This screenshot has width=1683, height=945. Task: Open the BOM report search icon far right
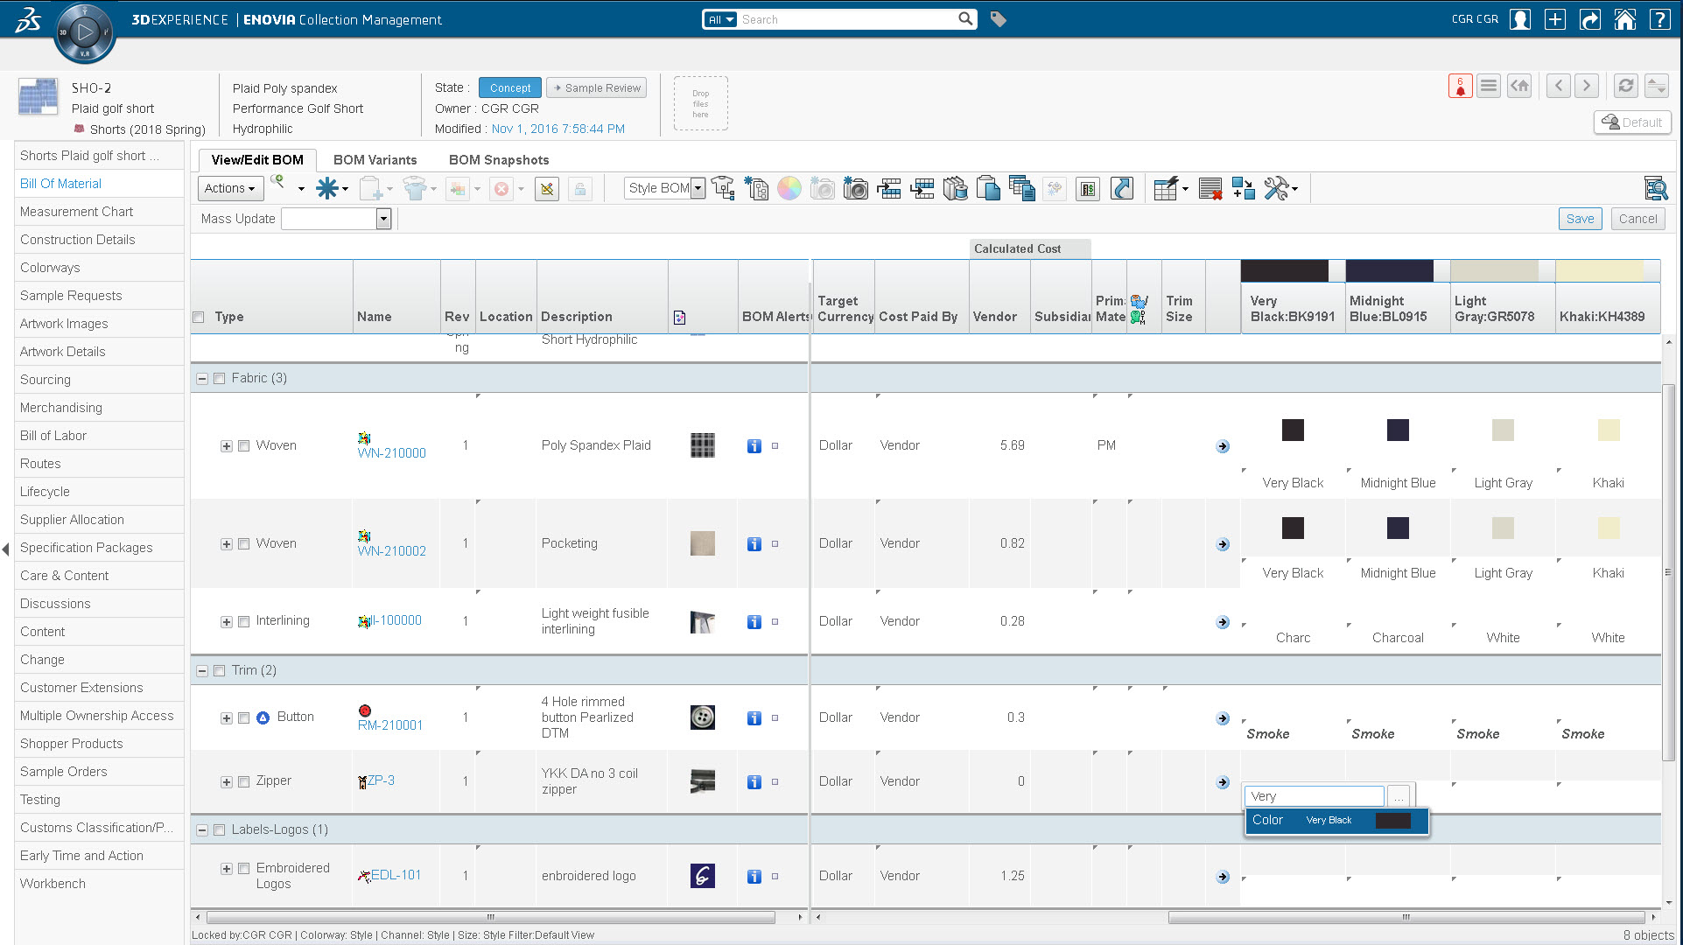tap(1655, 187)
